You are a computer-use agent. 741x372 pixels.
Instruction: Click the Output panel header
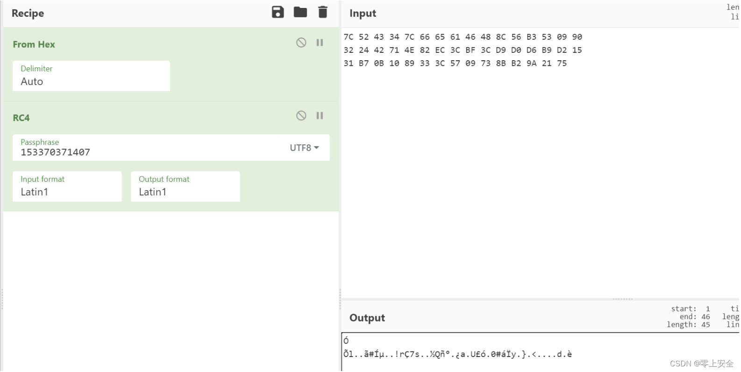367,318
